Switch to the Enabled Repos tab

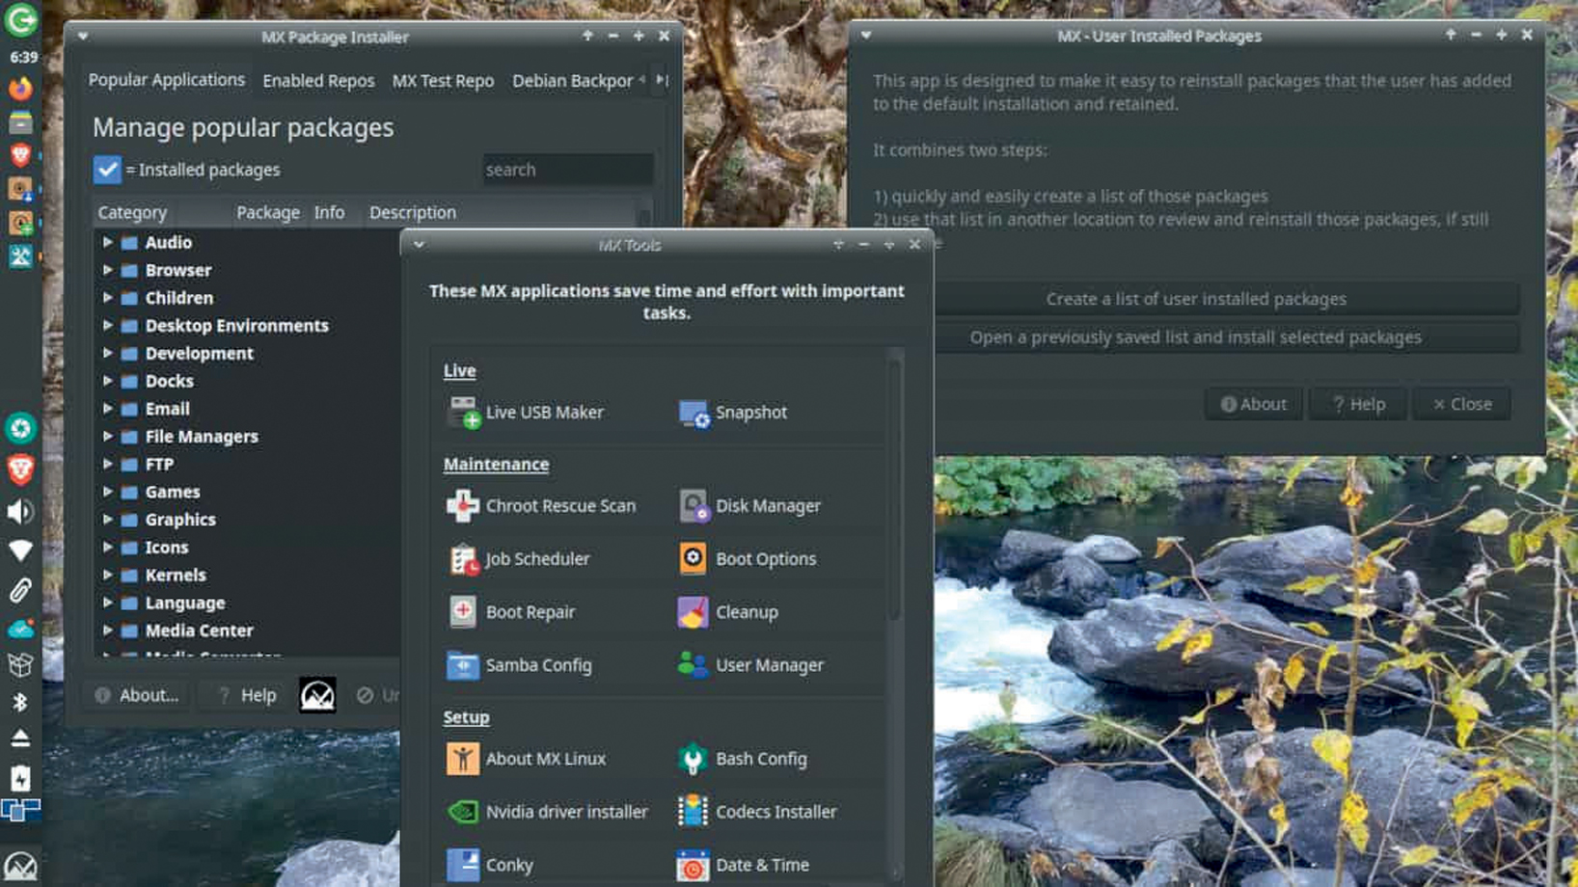pyautogui.click(x=318, y=81)
